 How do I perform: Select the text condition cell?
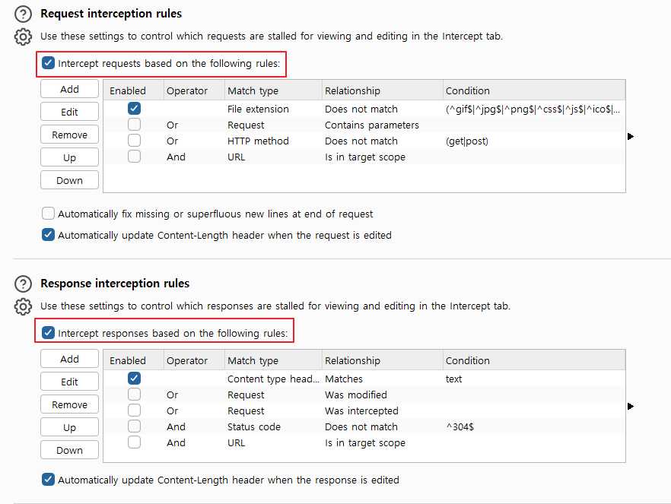[x=533, y=379]
